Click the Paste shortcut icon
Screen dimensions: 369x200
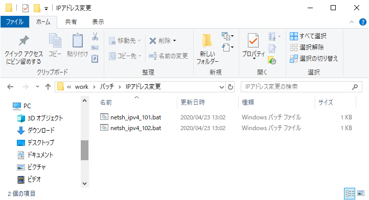[x=95, y=59]
